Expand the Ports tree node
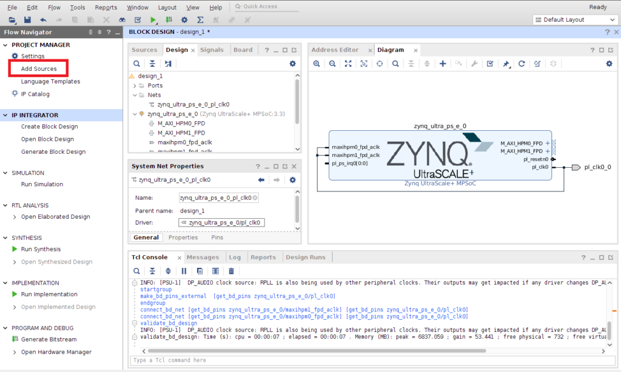Viewport: 621px width, 372px height. click(x=135, y=85)
